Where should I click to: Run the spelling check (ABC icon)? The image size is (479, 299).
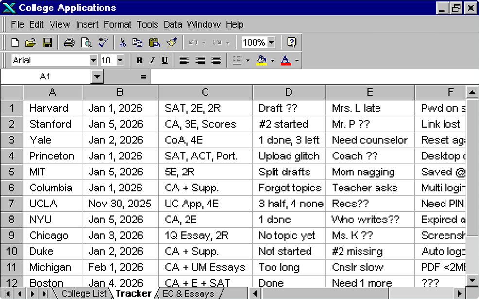103,43
